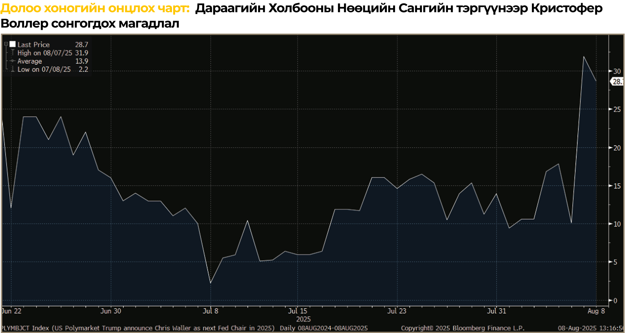Select the Average legend entry
The image size is (629, 333).
29,61
